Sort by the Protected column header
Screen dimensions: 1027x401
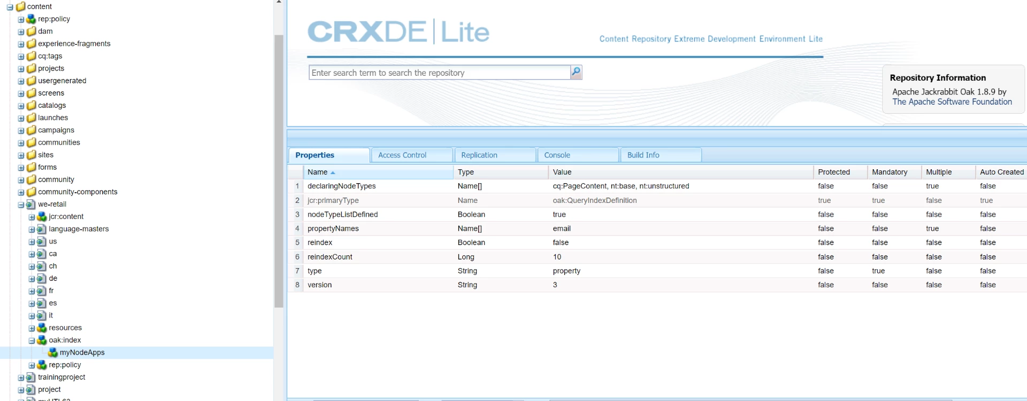pos(840,172)
